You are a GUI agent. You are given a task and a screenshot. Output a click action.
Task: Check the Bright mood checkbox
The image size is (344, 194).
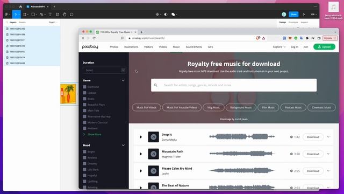coord(84,152)
